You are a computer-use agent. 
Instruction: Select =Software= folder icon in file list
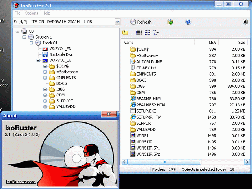point(133,56)
